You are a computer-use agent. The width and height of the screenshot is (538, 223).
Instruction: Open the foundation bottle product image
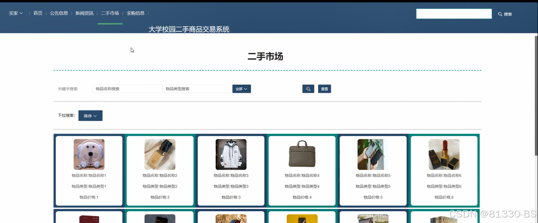160,155
